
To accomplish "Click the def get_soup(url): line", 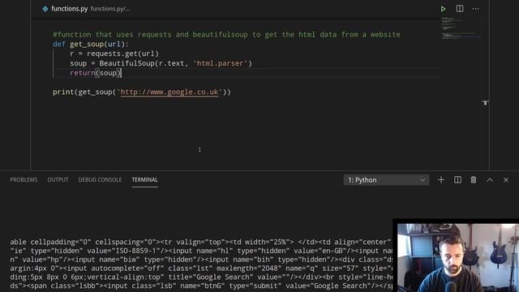I will (91, 44).
